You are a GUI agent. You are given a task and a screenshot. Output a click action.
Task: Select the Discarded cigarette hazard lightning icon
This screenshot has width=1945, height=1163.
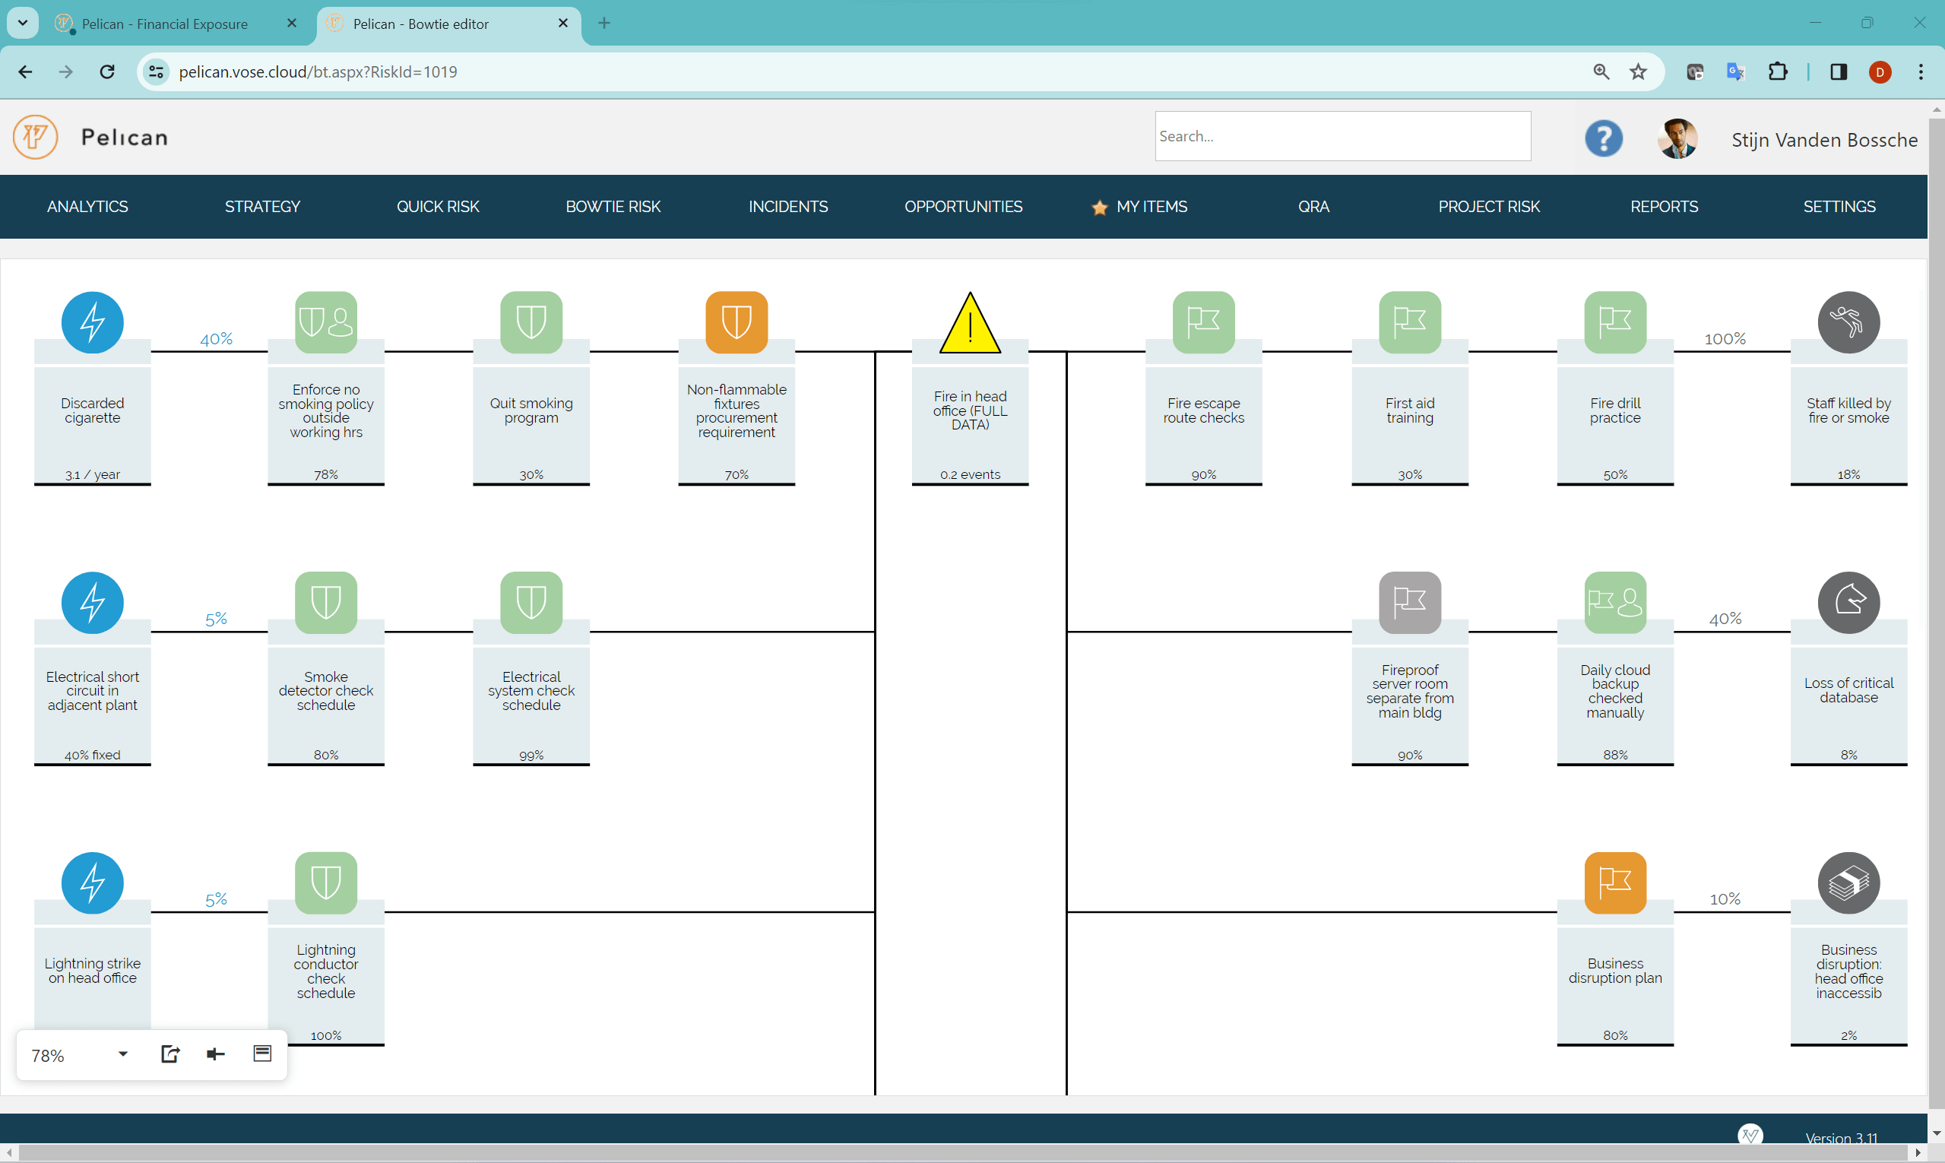pos(92,322)
